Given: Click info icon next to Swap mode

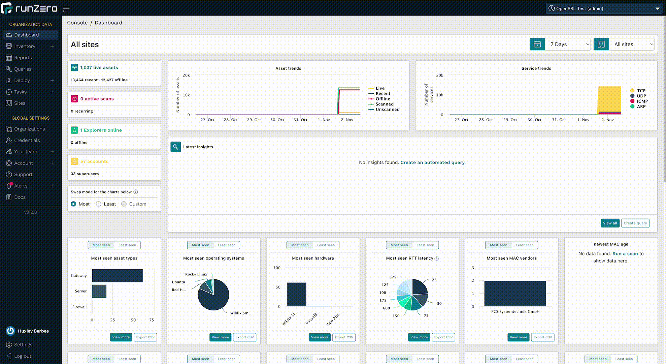Looking at the screenshot, I should point(136,192).
